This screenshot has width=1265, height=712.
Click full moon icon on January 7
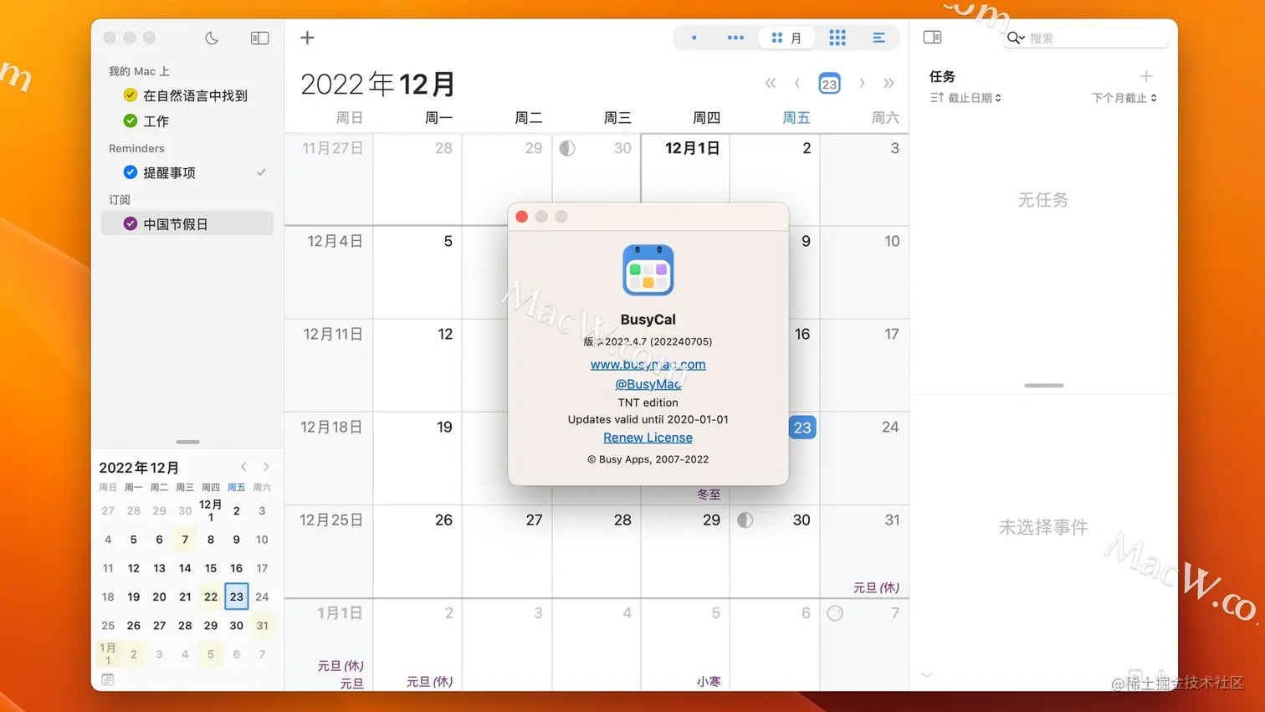(x=835, y=612)
